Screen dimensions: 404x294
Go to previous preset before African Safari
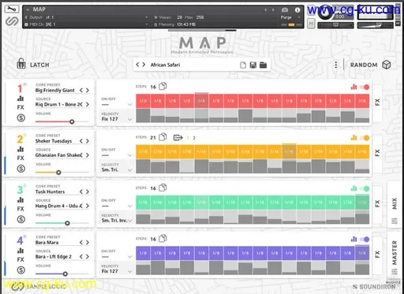click(137, 65)
